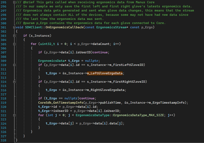Screen dimensions: 204x143
Task: Collapse the if (s_Instance) block fold marker
Action: [14, 36]
